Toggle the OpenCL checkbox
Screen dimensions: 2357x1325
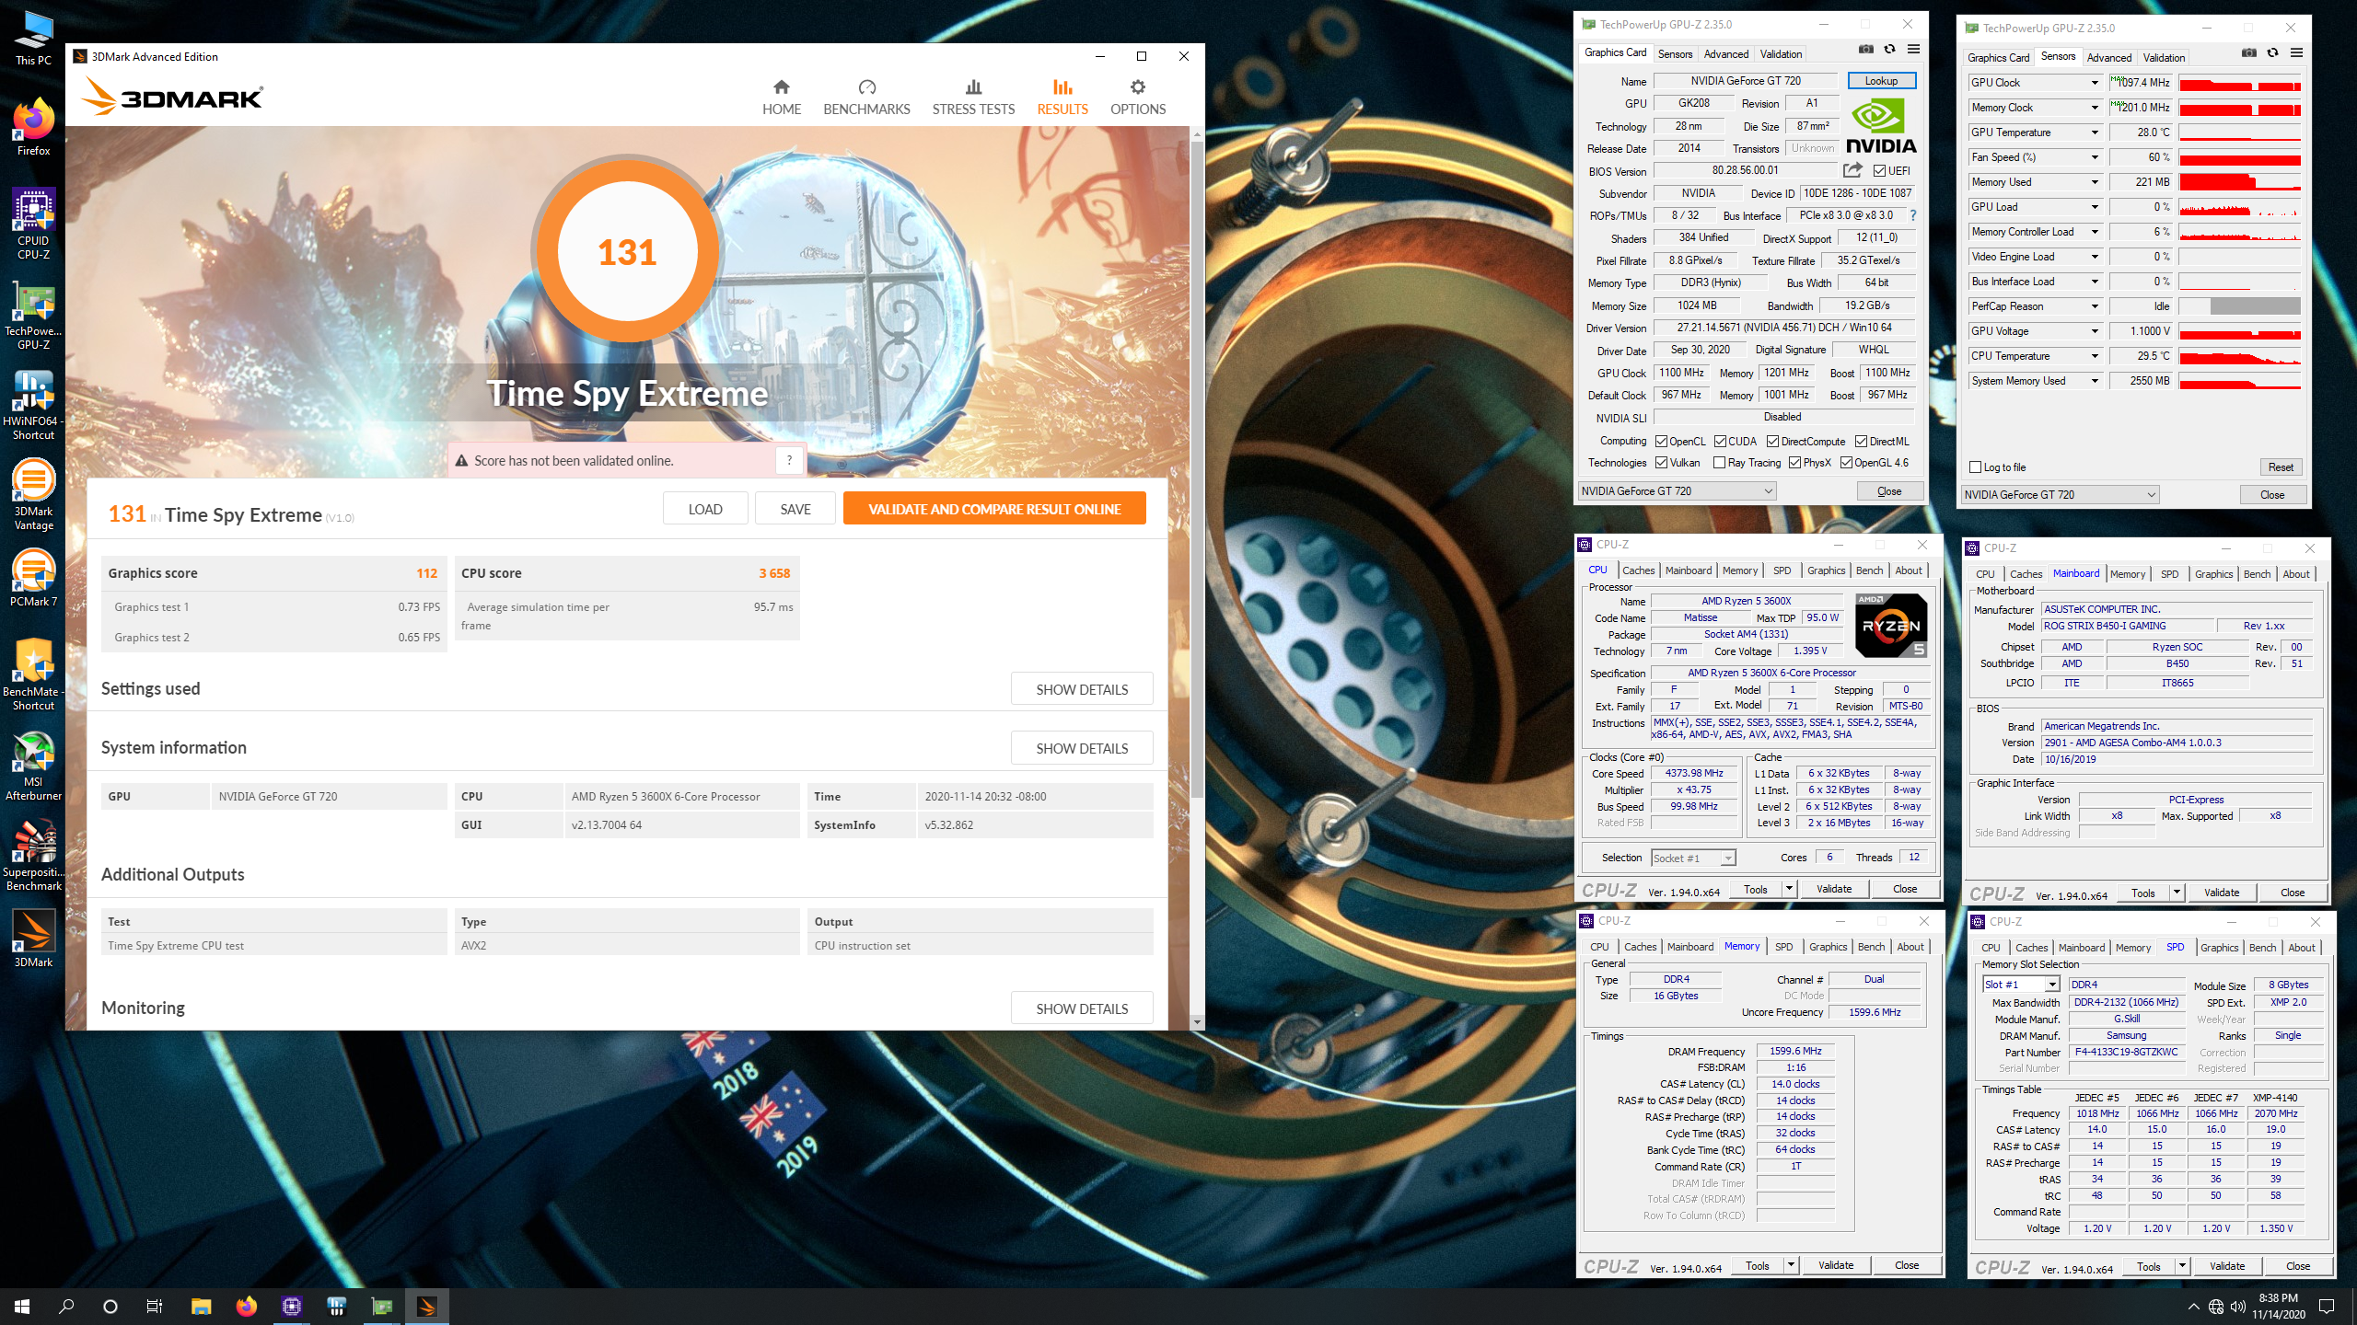(x=1661, y=442)
